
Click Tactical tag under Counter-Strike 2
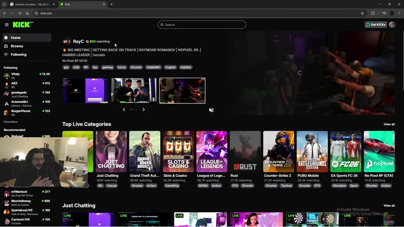(x=286, y=186)
